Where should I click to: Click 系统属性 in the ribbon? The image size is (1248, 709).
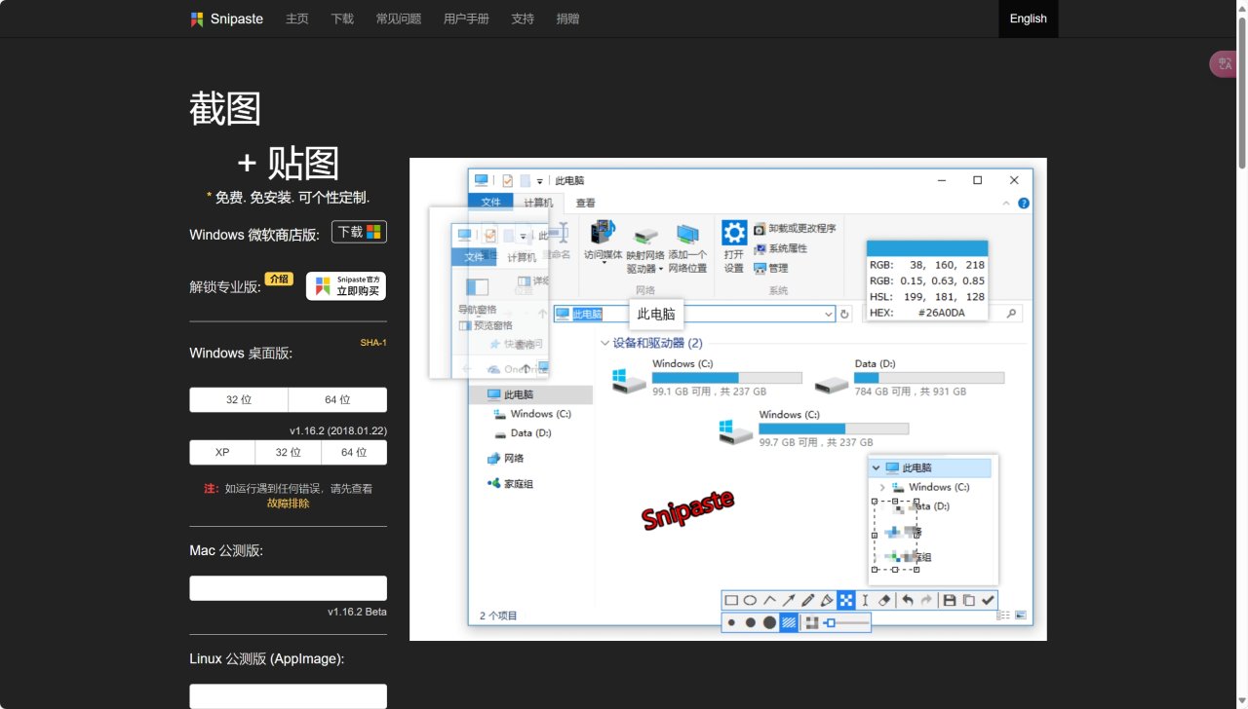point(780,248)
